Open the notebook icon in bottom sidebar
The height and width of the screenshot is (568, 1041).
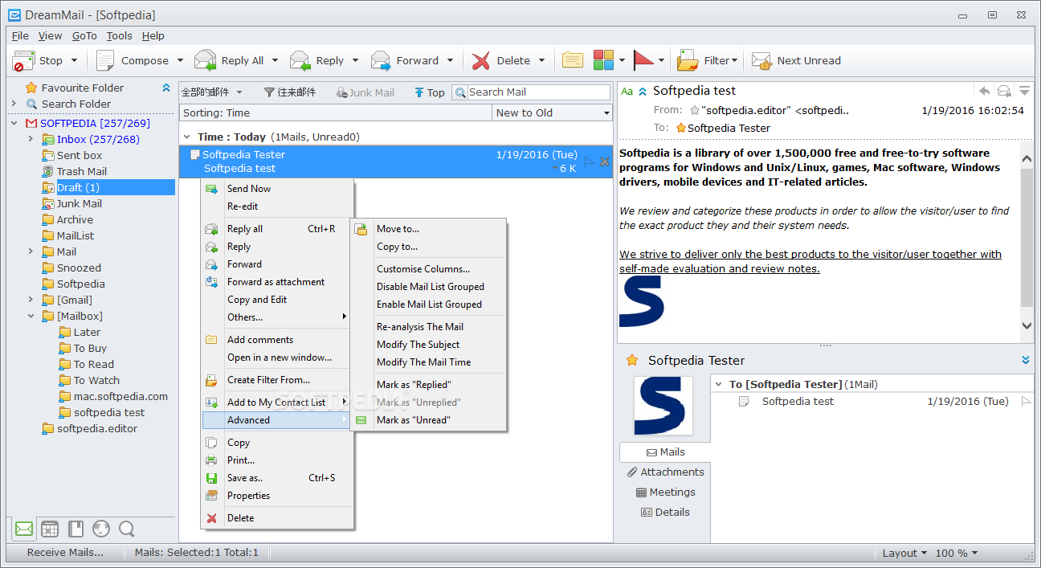pos(76,529)
